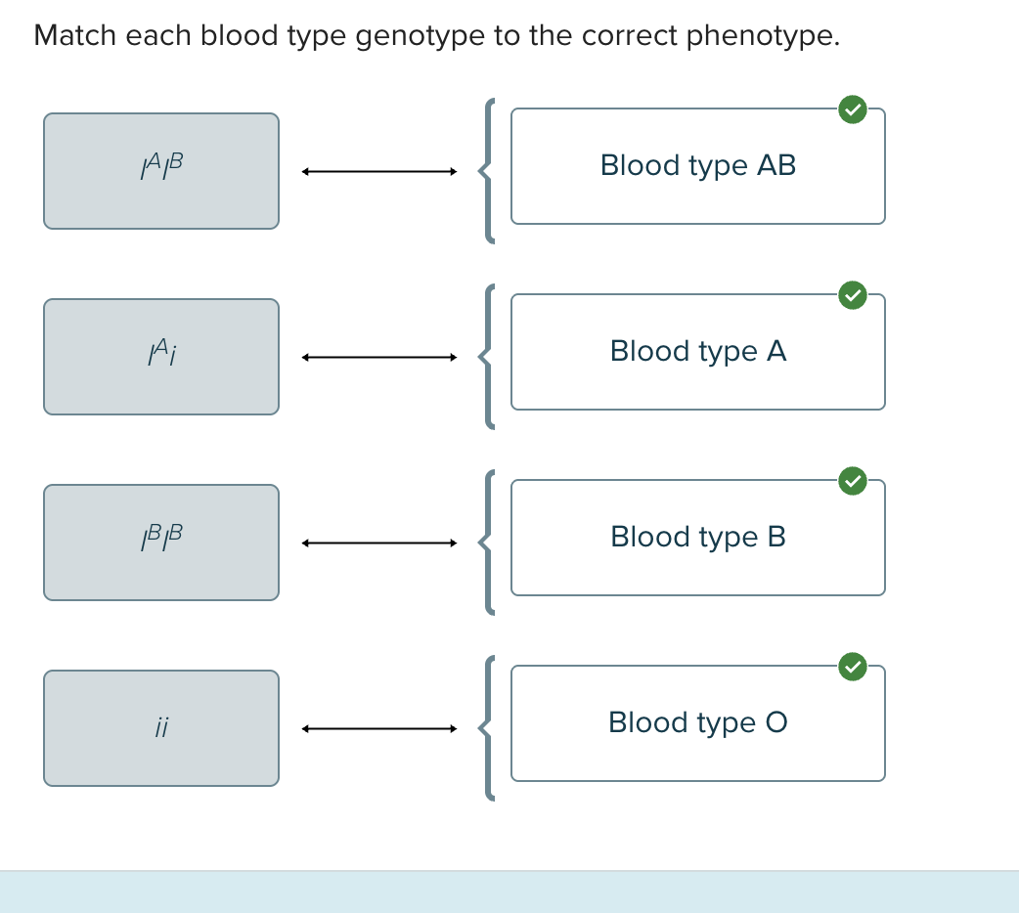The width and height of the screenshot is (1019, 913).
Task: Select the IAi genotype box
Action: (161, 357)
